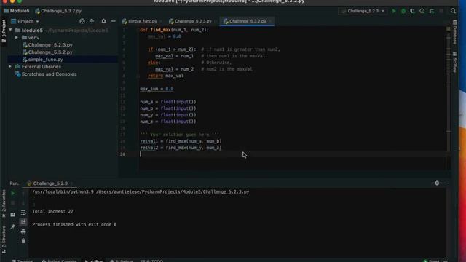Toggle soft-wrap icon in Run console
The height and width of the screenshot is (262, 466).
(23, 213)
